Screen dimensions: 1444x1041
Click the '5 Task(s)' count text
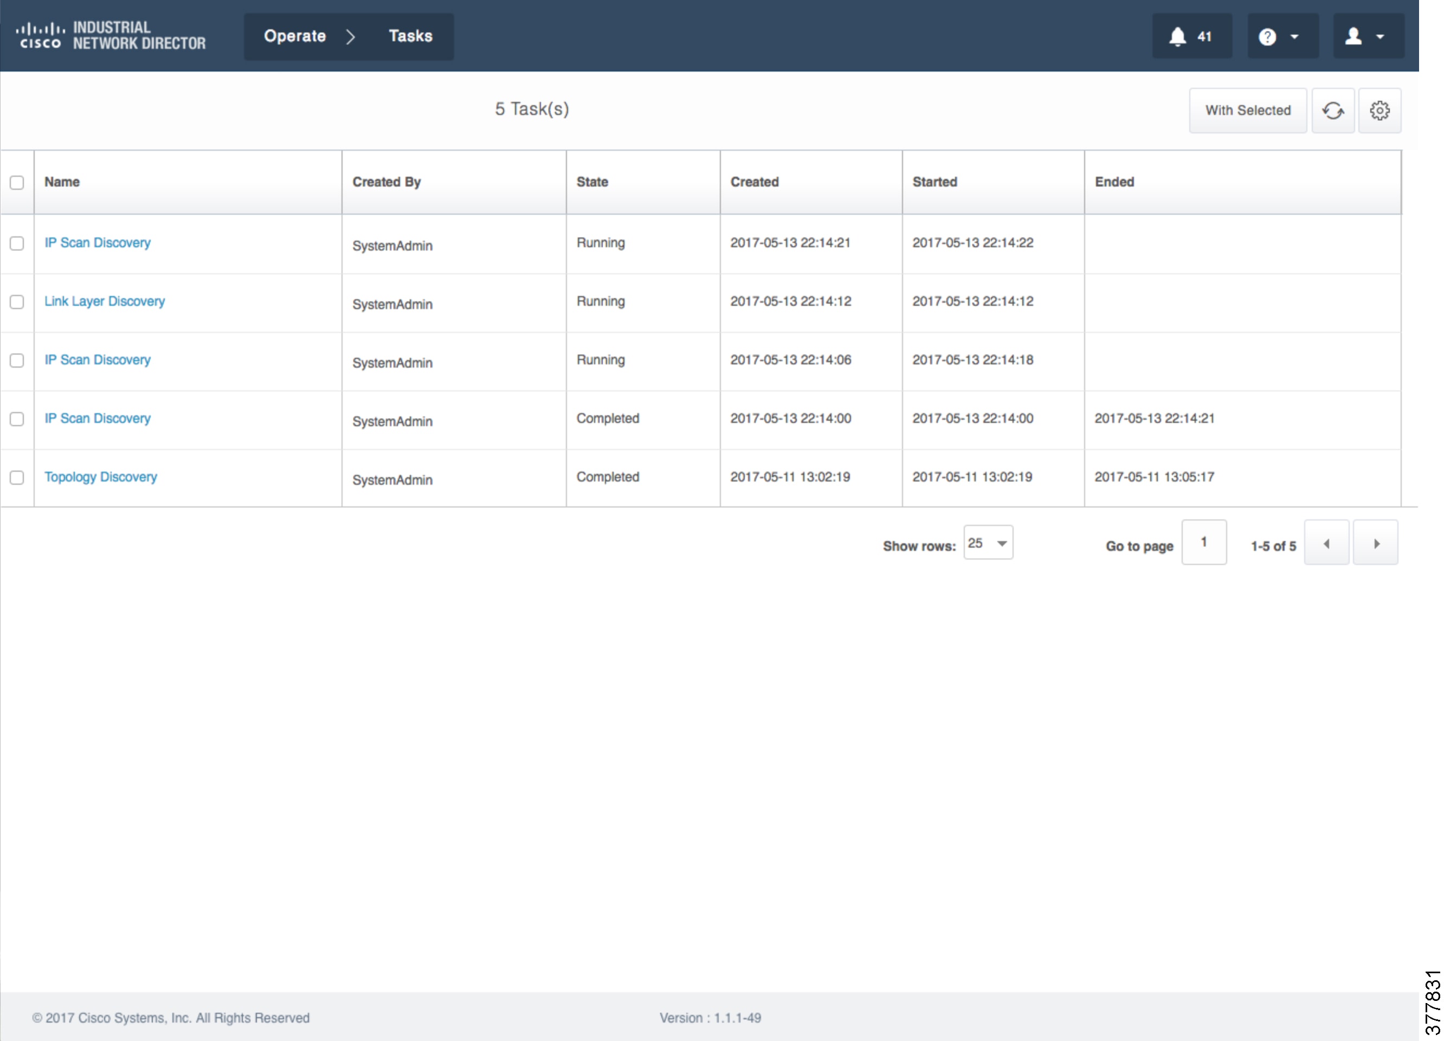pos(532,109)
